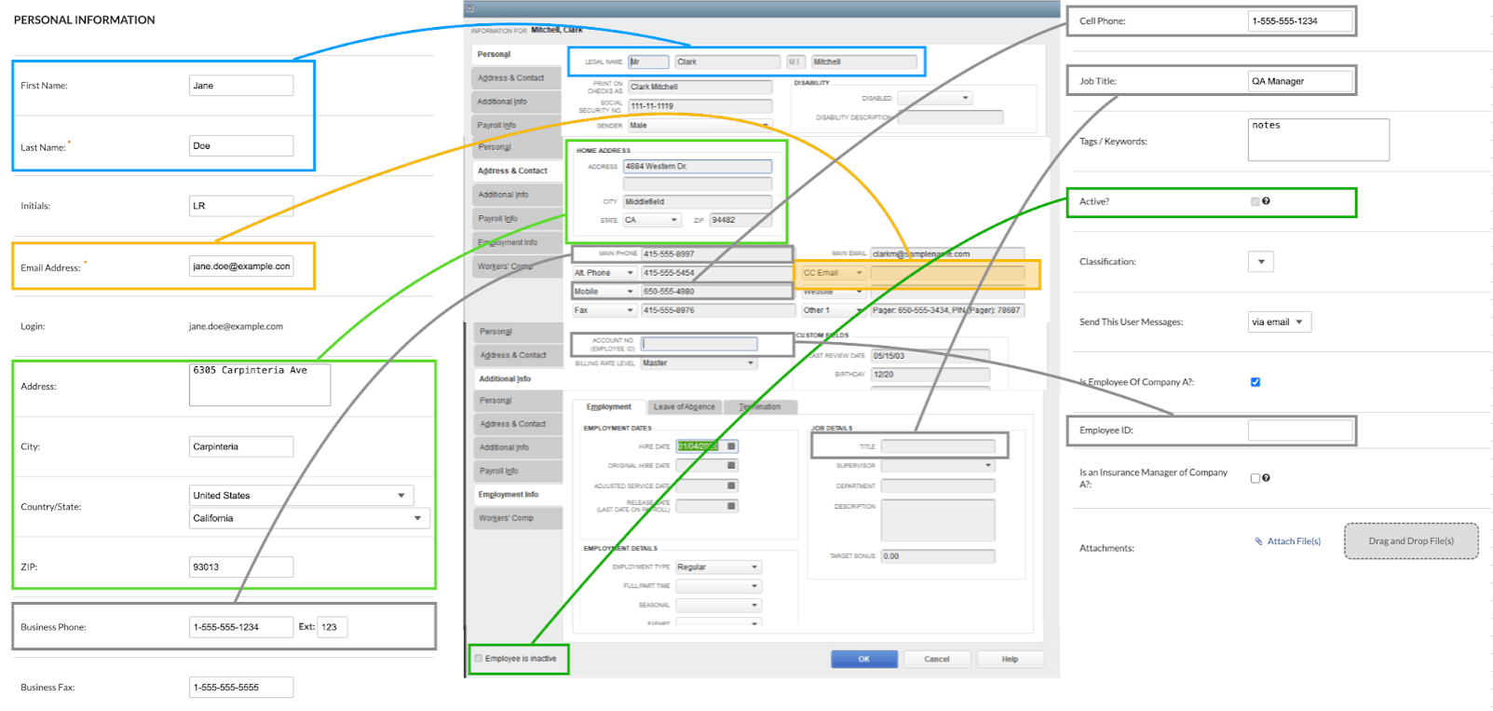The height and width of the screenshot is (711, 1493).
Task: Click the City field containing Carpinteria
Action: click(x=241, y=447)
